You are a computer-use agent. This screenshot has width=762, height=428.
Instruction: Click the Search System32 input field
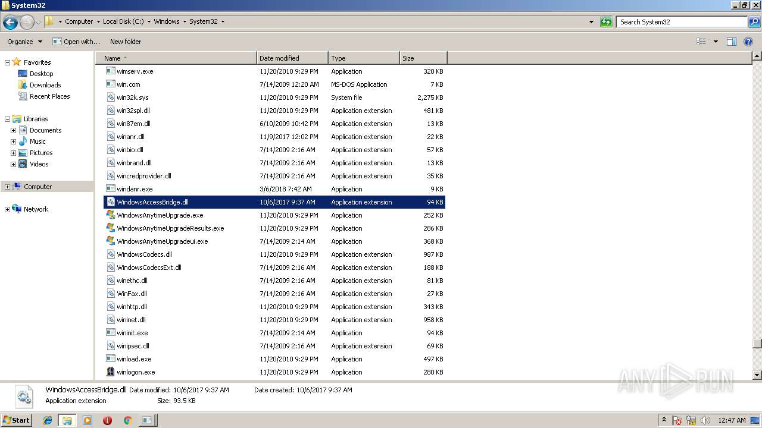click(682, 22)
